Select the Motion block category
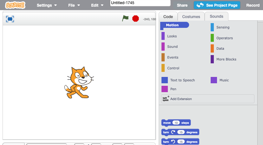Image resolution: width=263 pixels, height=145 pixels. 174,25
